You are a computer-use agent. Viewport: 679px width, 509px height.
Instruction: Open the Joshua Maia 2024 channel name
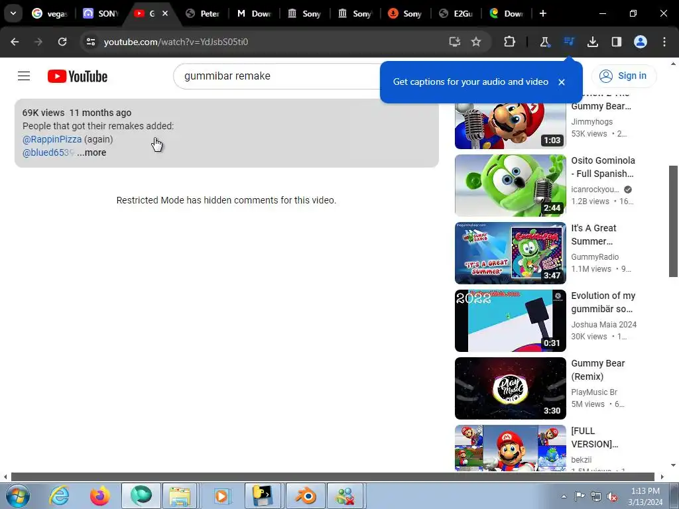603,325
